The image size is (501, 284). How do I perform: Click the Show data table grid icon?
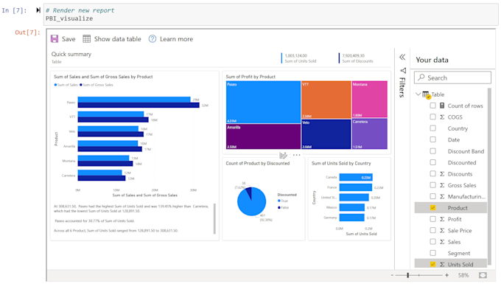(x=87, y=38)
